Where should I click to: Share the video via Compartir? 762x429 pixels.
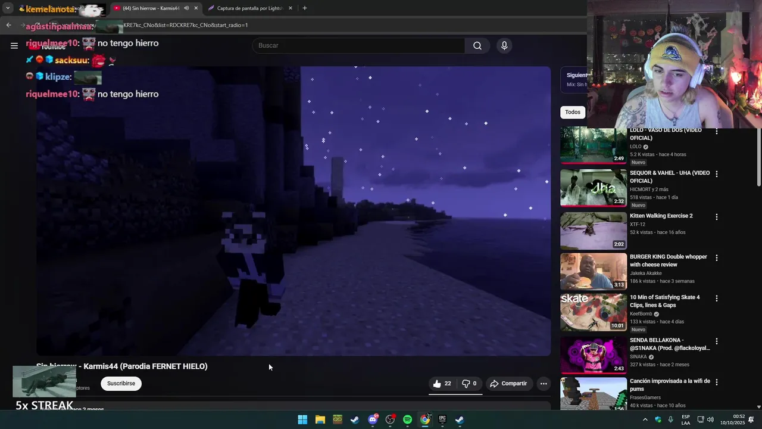508,384
